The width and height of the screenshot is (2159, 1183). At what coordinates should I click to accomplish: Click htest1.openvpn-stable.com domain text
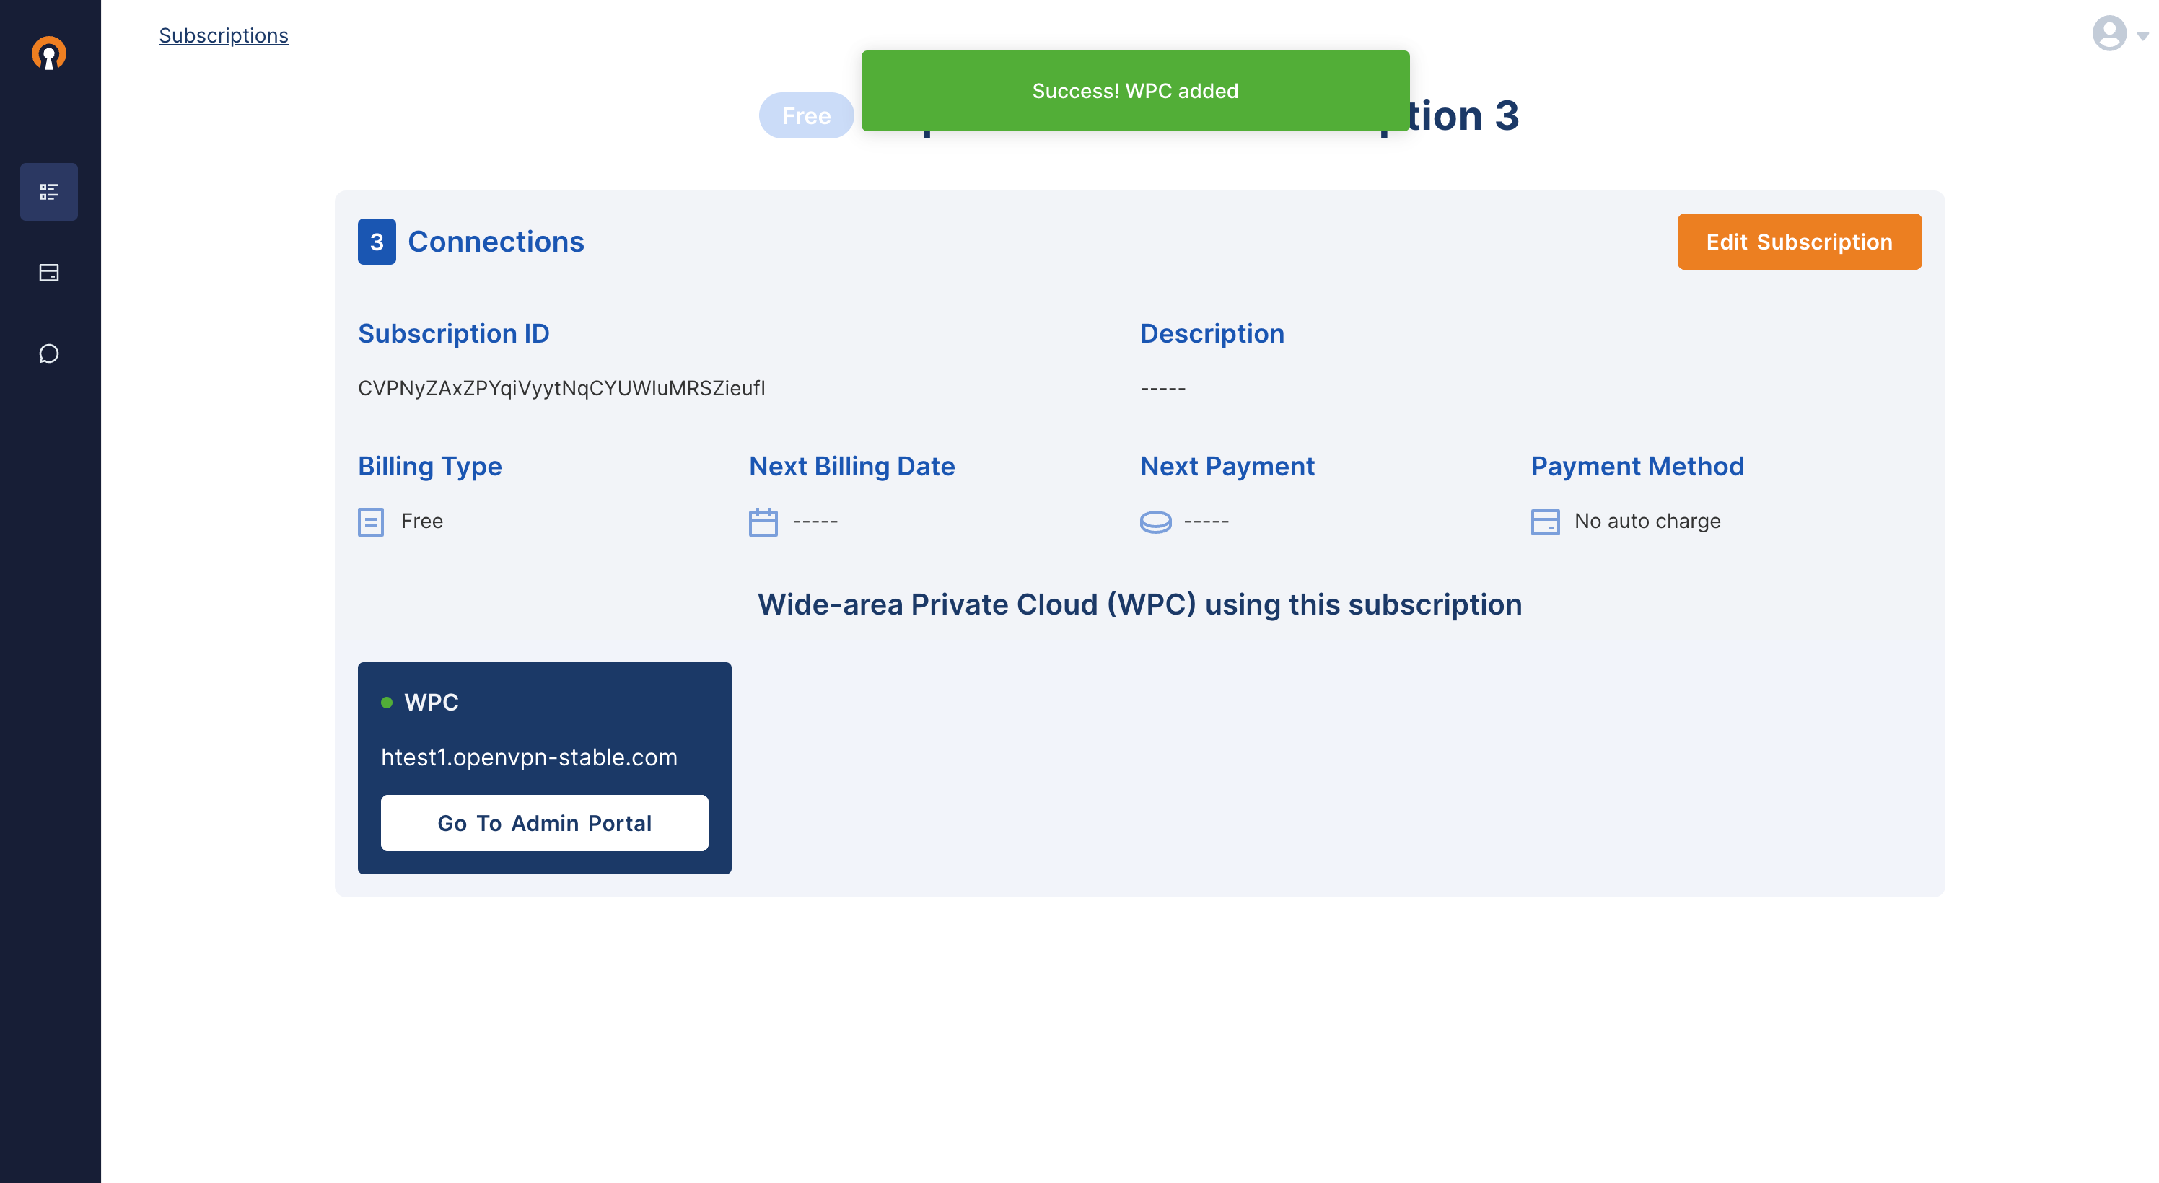[529, 757]
